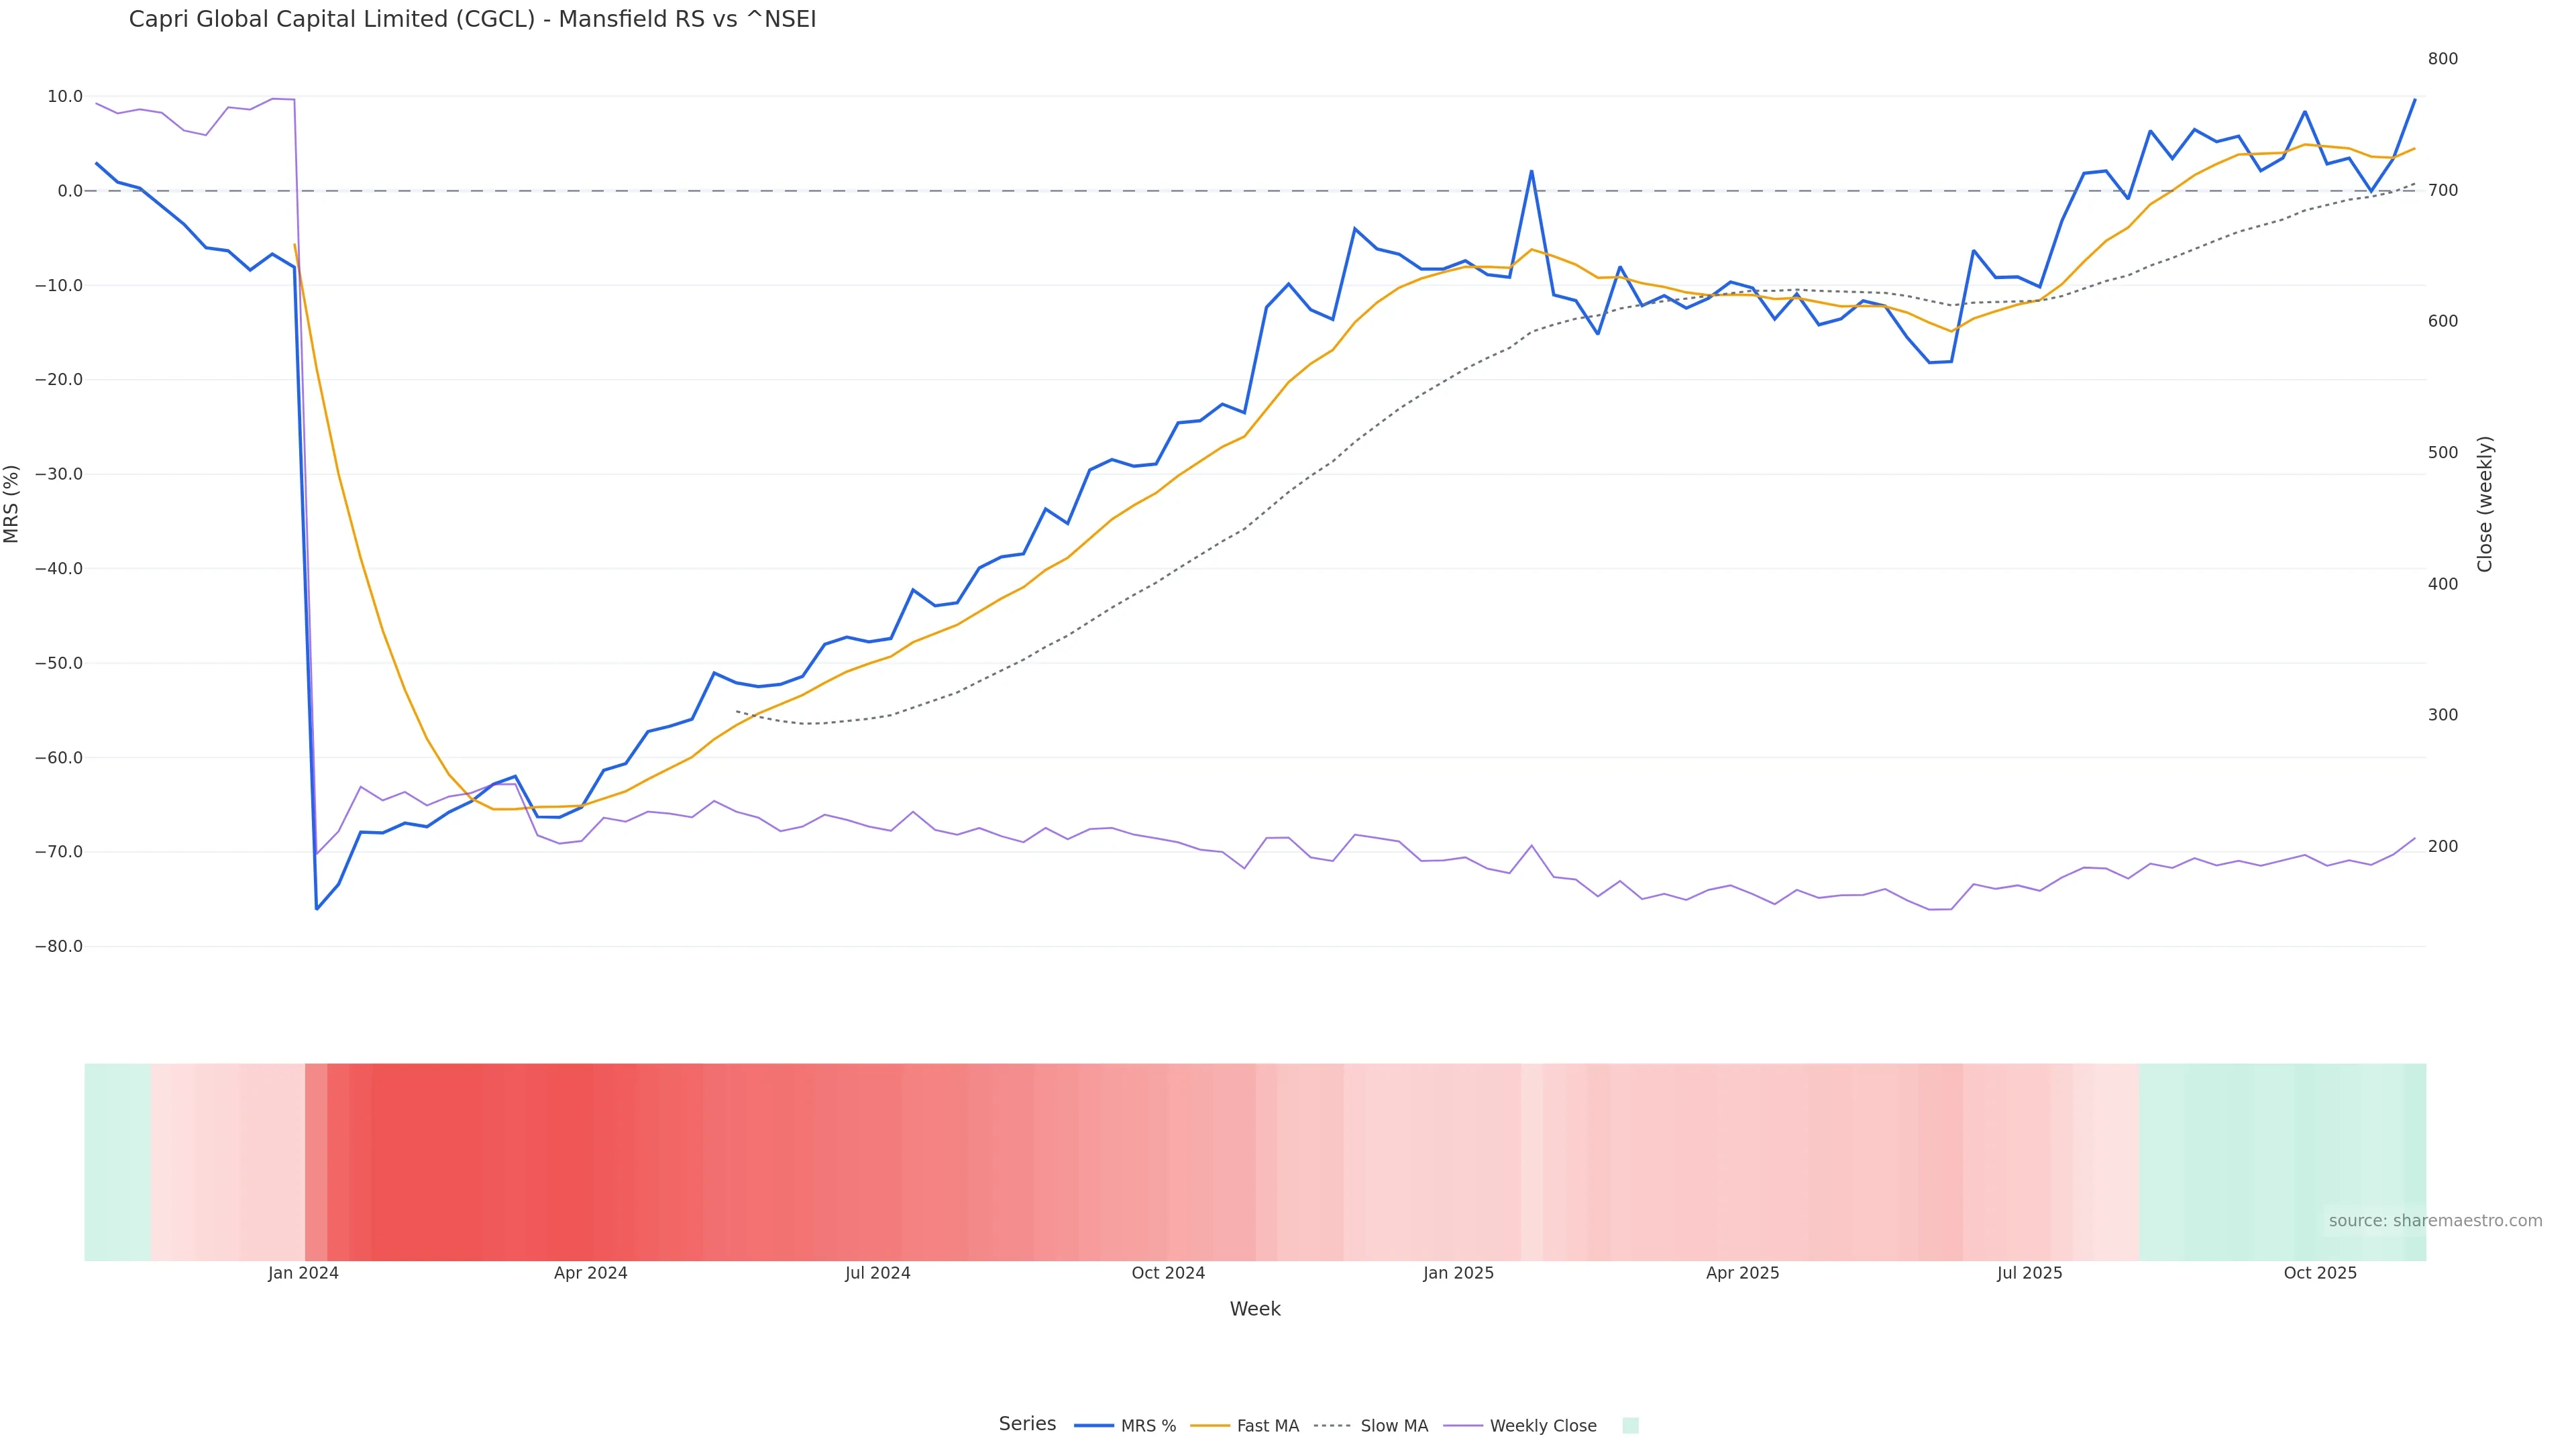Select the Apr 2025 x-axis tick label
The width and height of the screenshot is (2576, 1449).
[1742, 1273]
